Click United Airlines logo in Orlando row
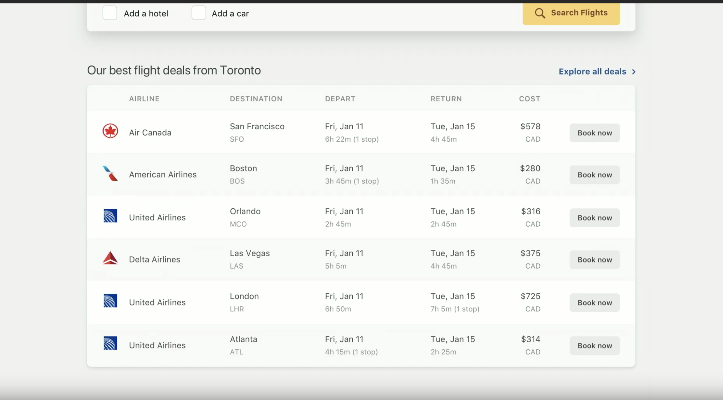 [110, 216]
